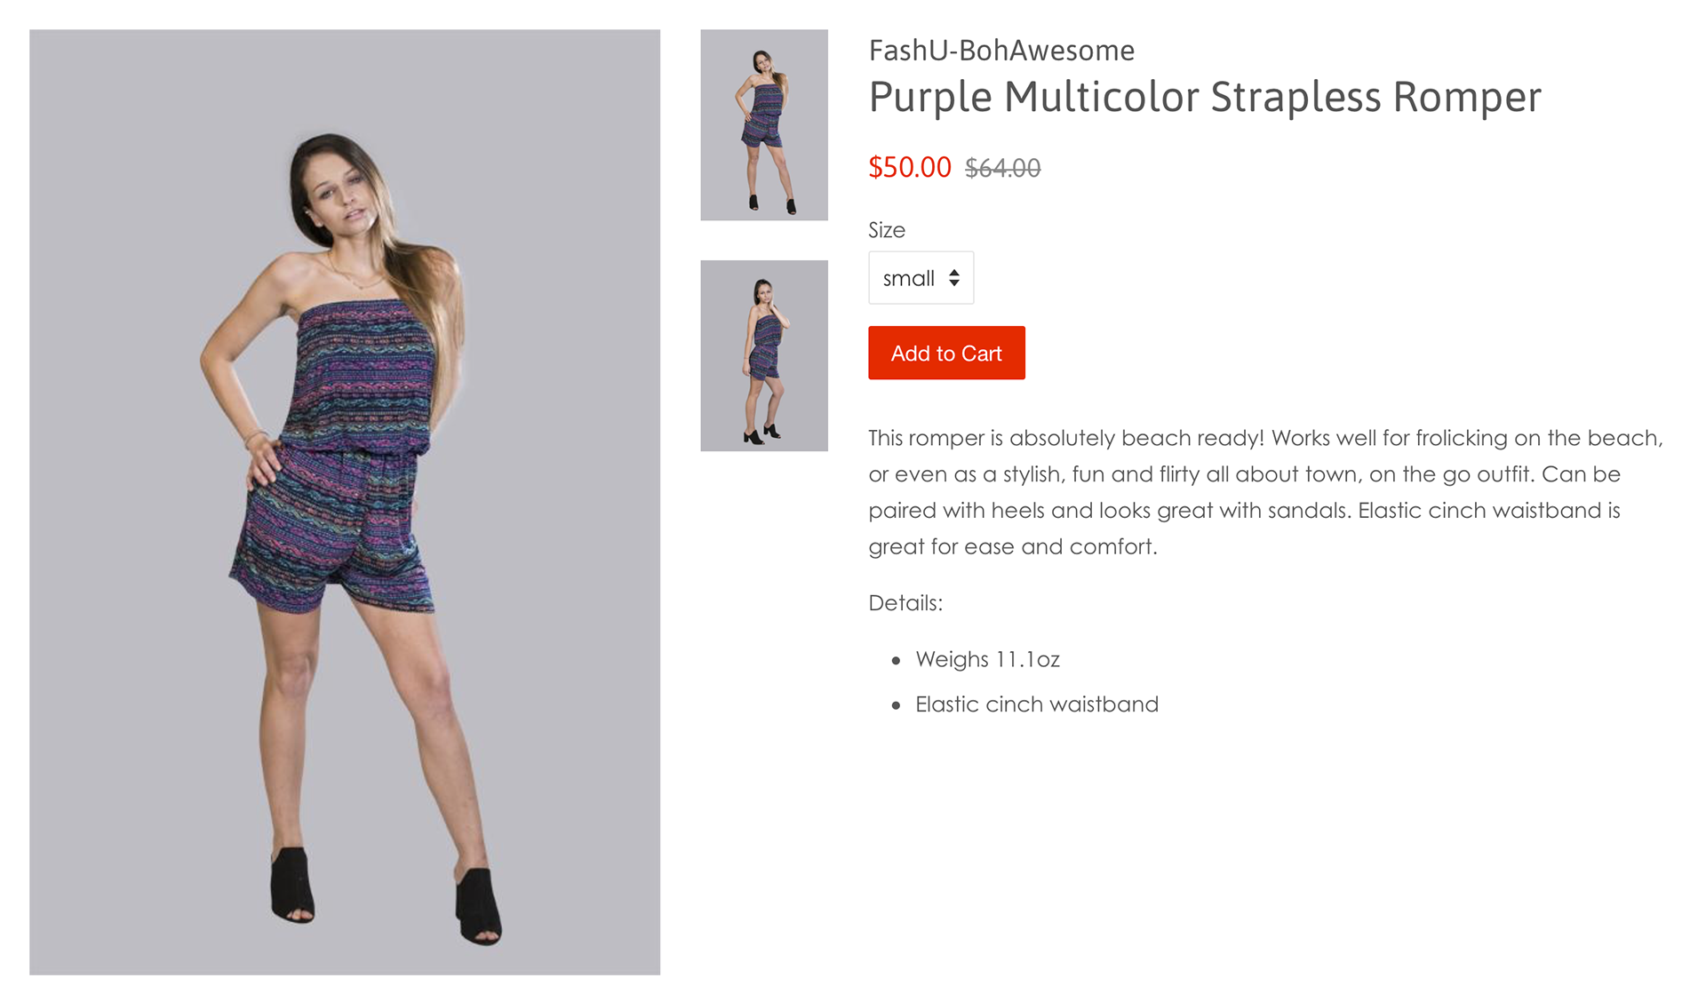Screen dimensions: 1706x986
Task: Click the Weighs 11.1oz bullet item
Action: point(987,659)
